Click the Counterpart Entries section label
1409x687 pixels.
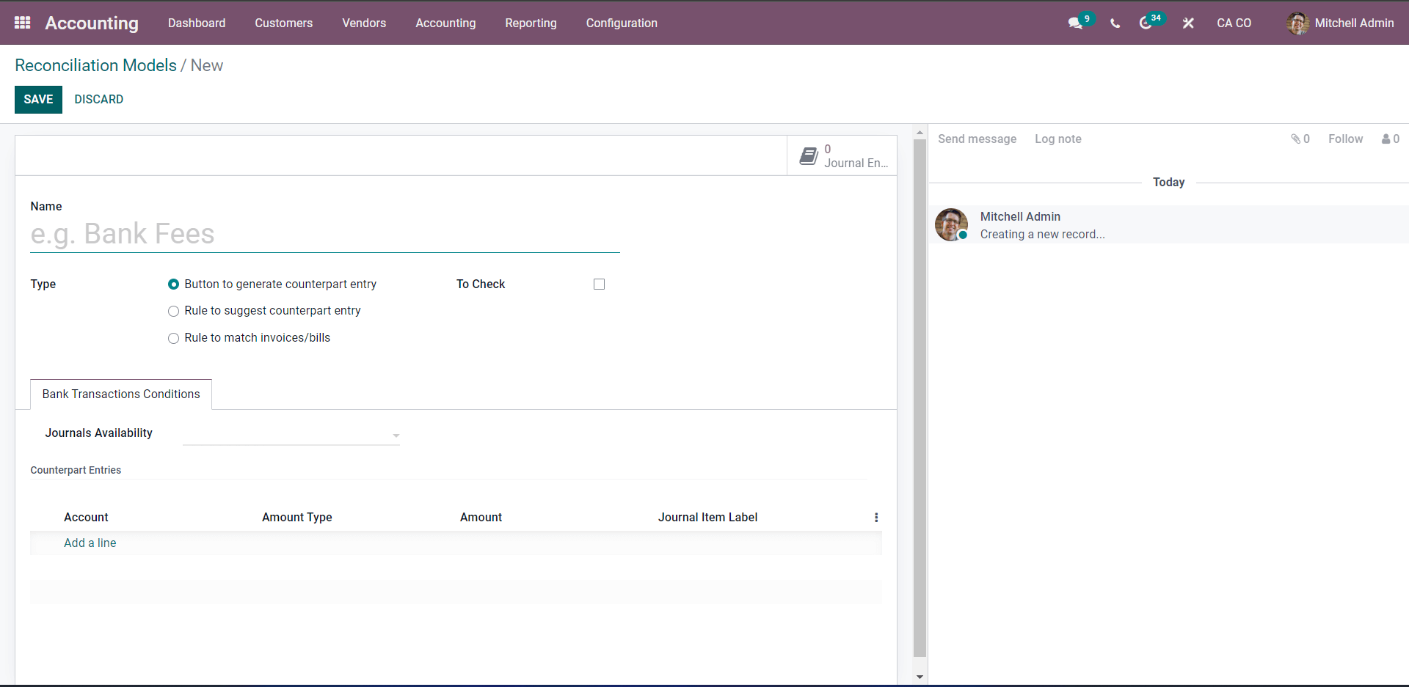tap(76, 471)
